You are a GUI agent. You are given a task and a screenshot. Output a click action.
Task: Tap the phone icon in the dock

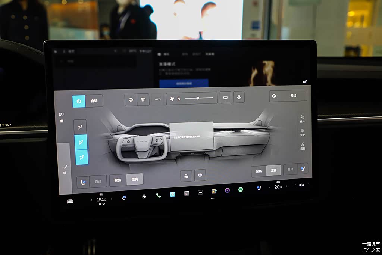pyautogui.click(x=159, y=195)
